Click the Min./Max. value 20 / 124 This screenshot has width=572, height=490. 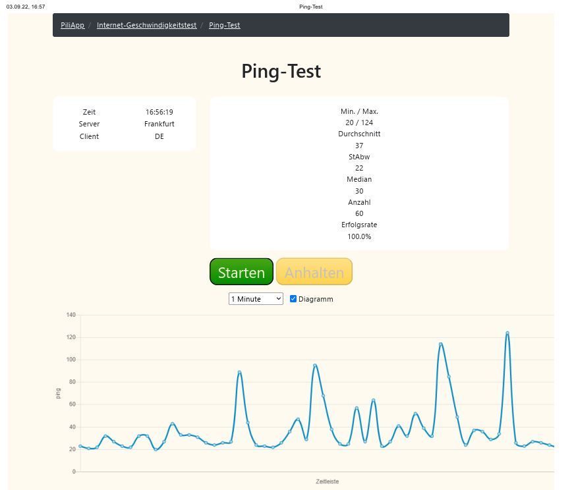358,122
